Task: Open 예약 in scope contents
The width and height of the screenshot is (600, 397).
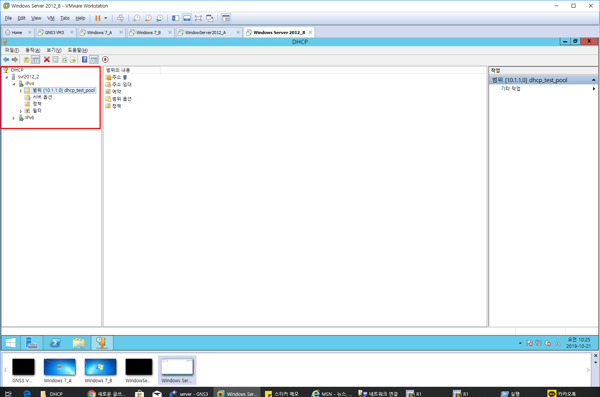Action: (x=116, y=92)
